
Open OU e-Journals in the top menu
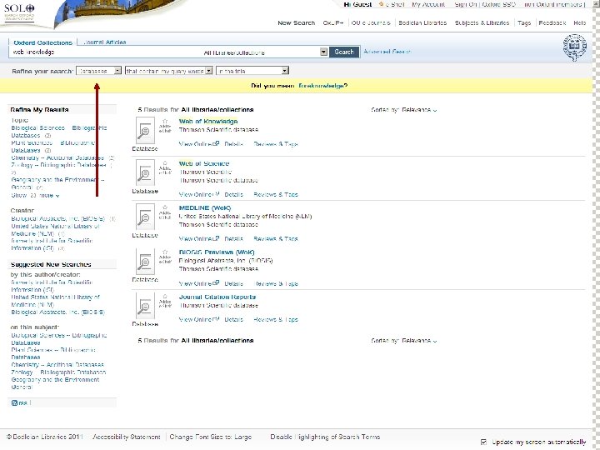(371, 23)
